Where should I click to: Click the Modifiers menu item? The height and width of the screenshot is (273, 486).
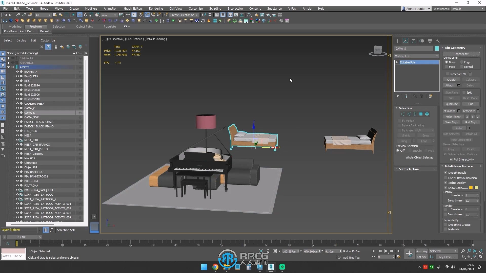tap(91, 8)
